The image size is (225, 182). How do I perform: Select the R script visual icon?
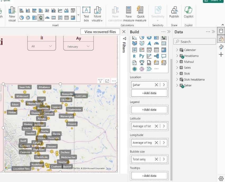click(x=134, y=56)
